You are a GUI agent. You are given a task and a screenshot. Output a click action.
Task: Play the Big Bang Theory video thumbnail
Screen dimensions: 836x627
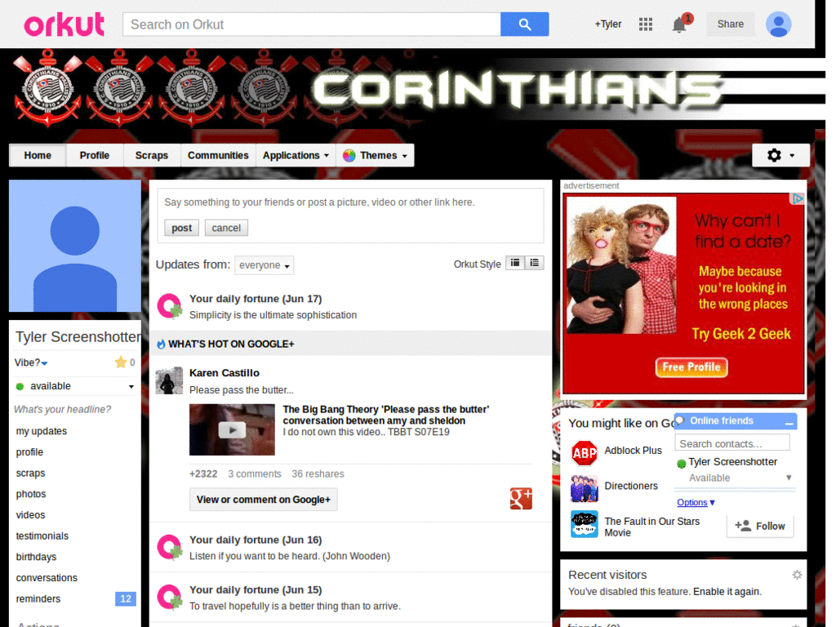(x=232, y=429)
